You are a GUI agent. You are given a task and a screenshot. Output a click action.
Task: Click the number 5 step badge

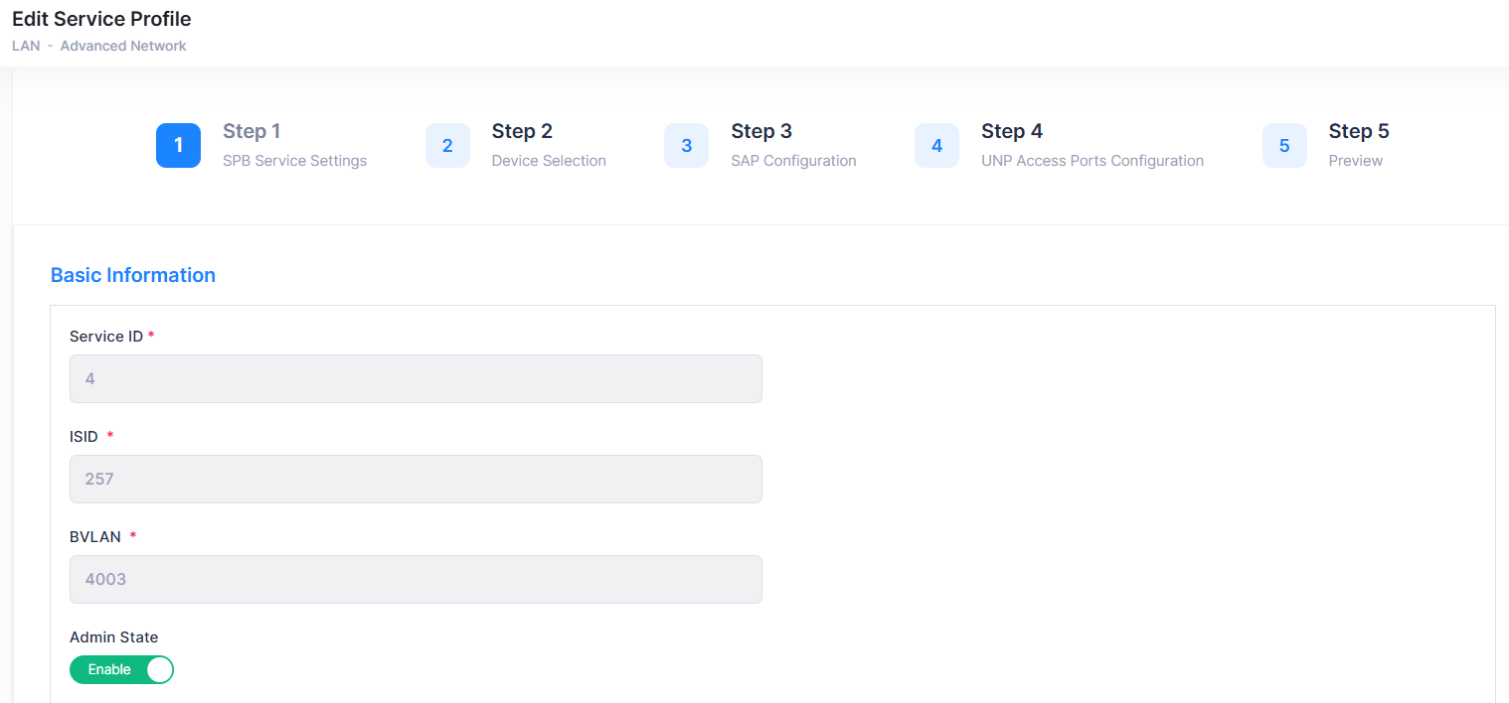pos(1284,146)
